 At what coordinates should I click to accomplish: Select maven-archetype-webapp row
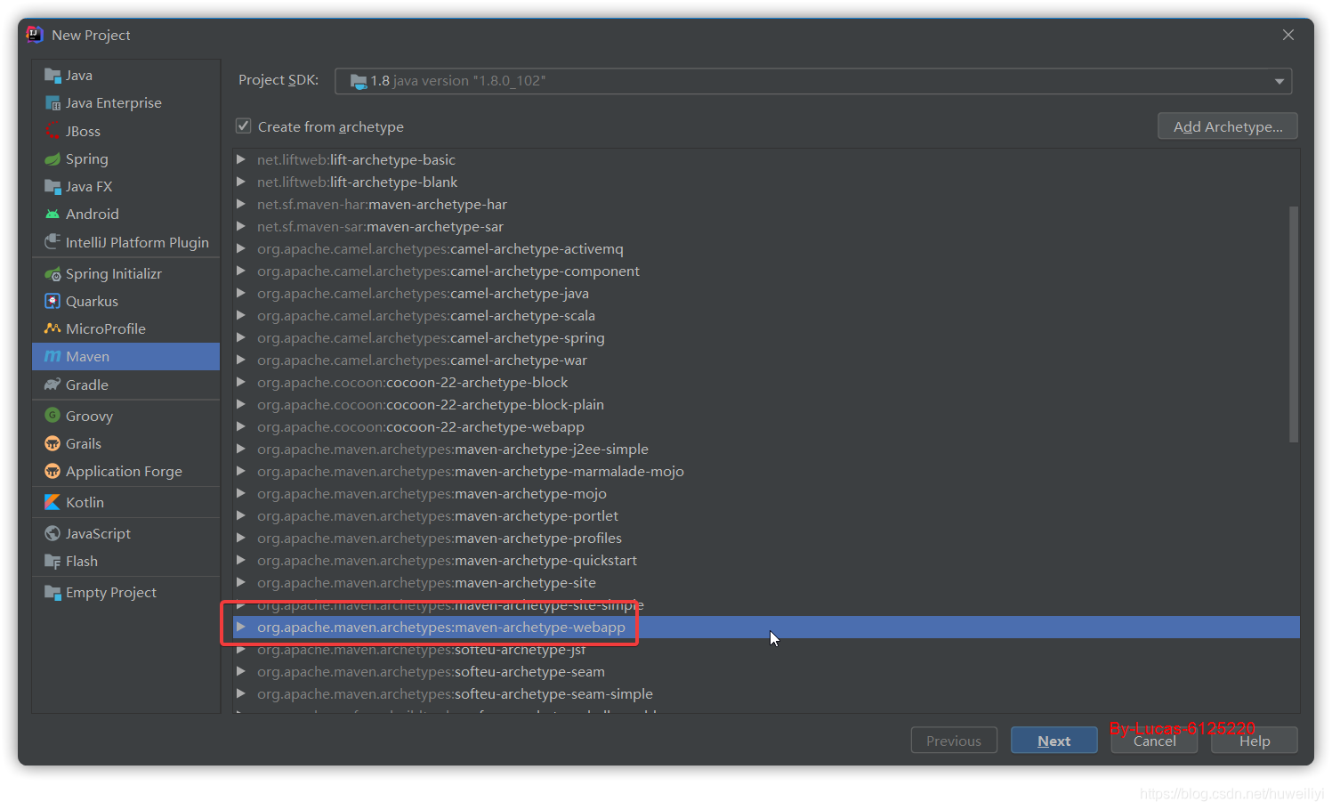pyautogui.click(x=766, y=627)
